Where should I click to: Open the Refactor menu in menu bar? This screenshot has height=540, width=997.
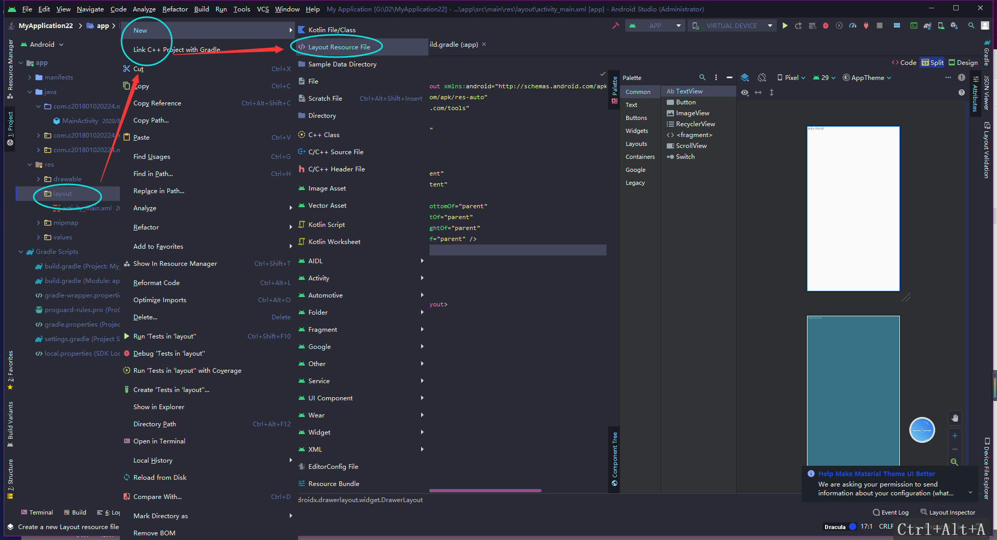[175, 9]
